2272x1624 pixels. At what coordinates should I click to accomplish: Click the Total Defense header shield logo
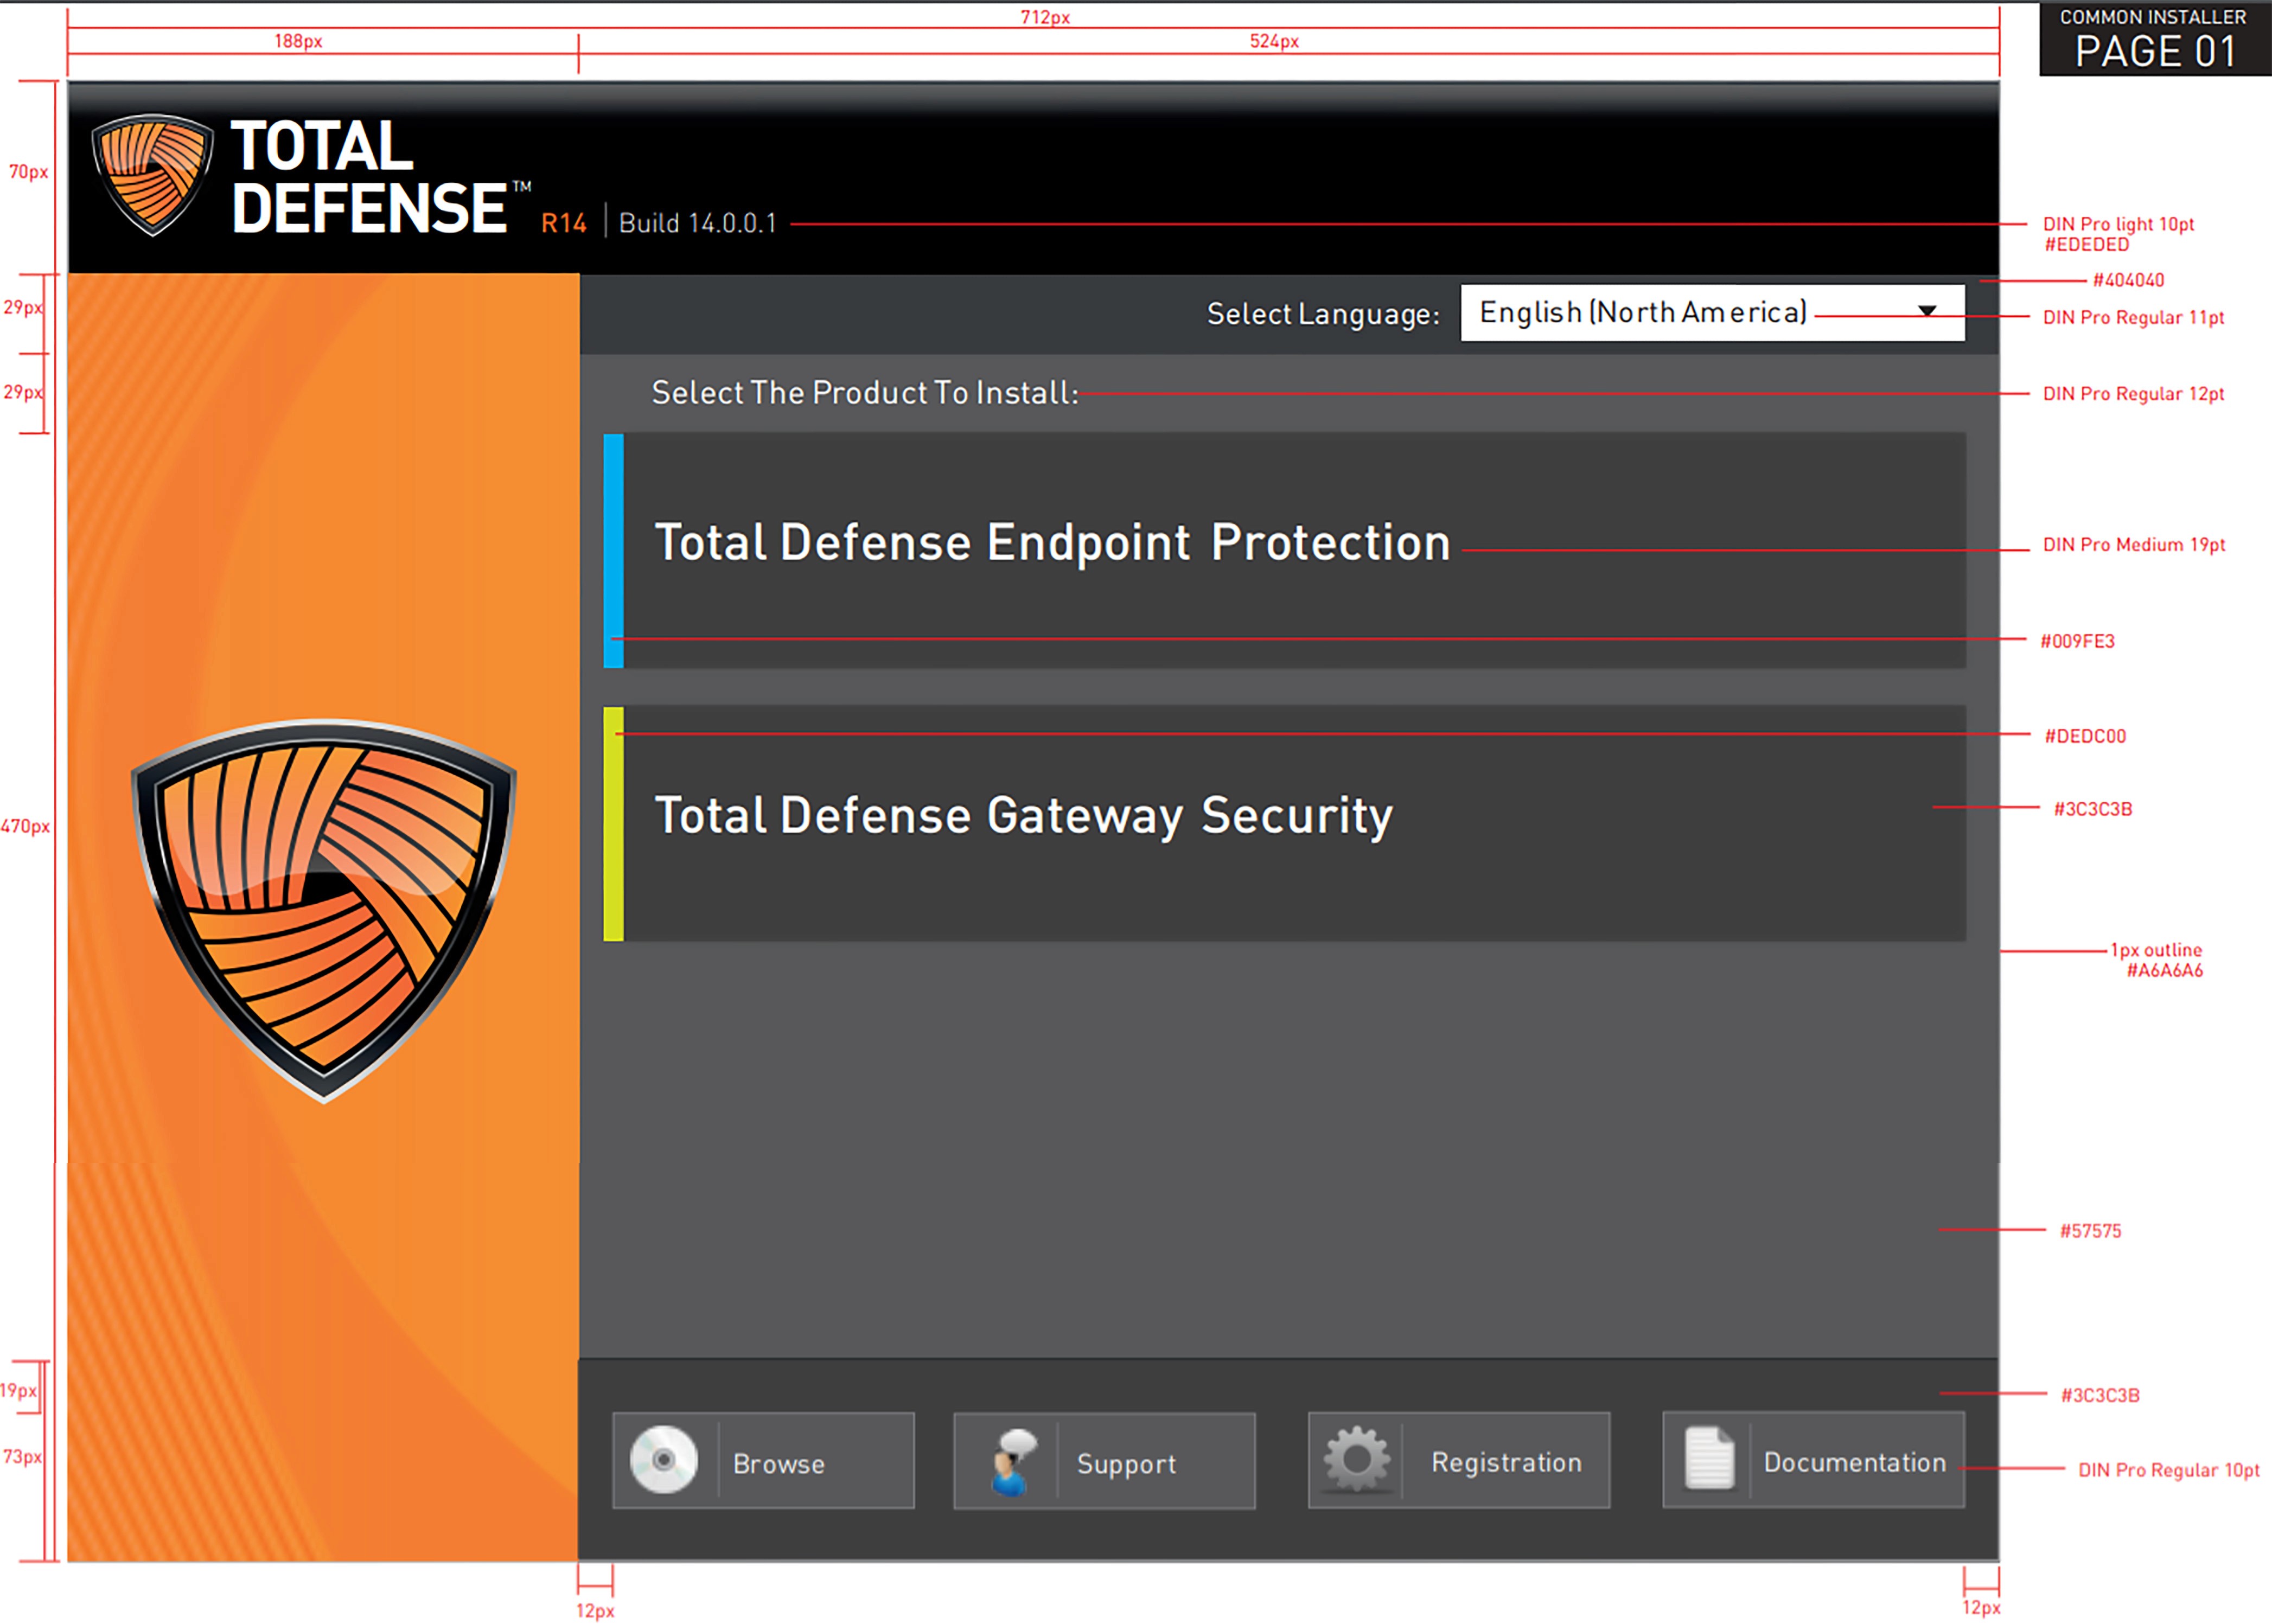152,175
